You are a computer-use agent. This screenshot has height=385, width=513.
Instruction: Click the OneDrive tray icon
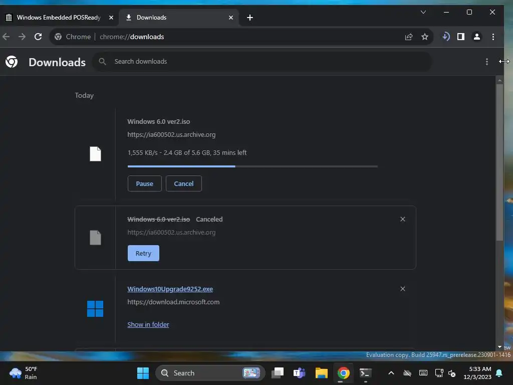pyautogui.click(x=407, y=373)
